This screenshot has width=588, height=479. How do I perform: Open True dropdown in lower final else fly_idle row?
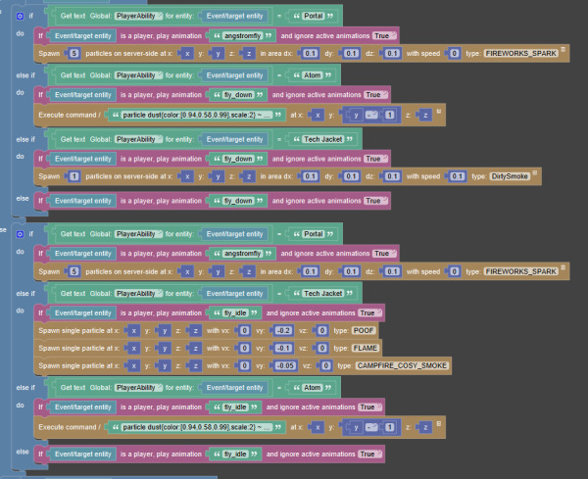tap(369, 455)
